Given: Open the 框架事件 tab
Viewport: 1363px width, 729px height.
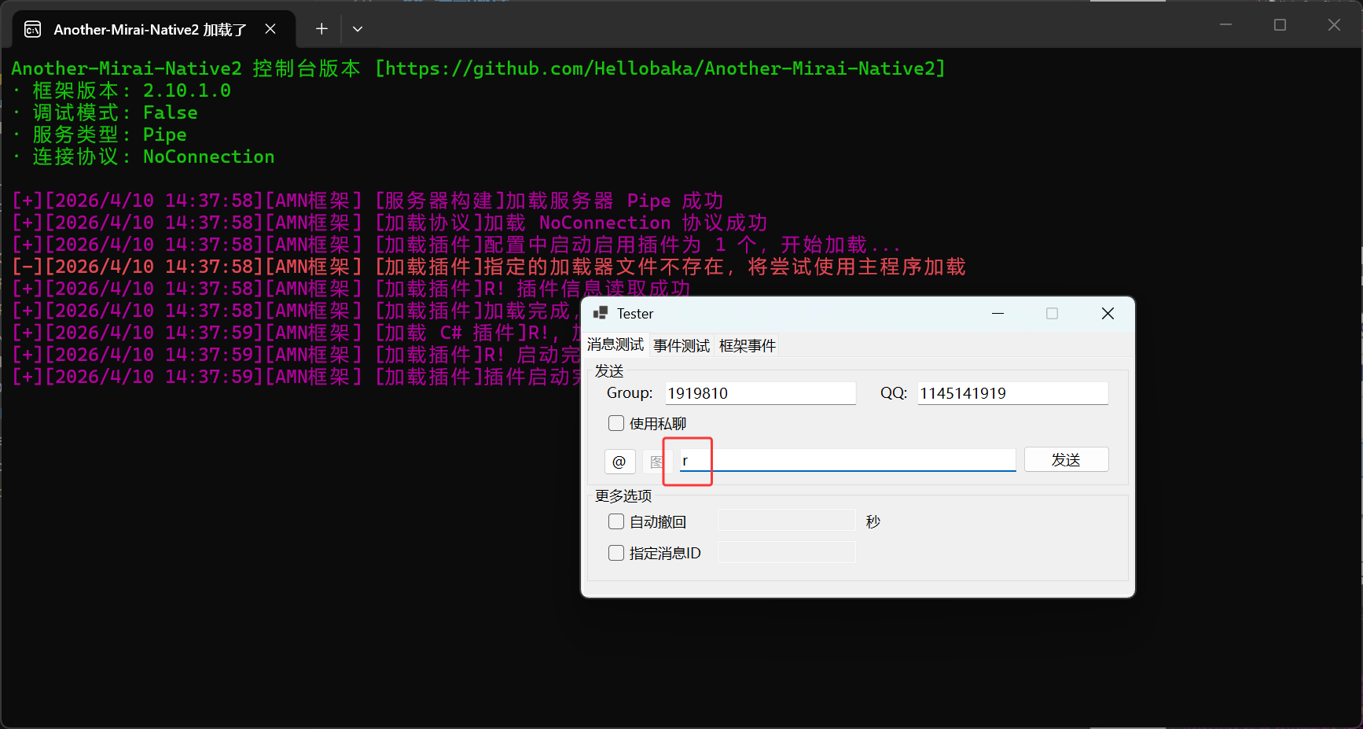Looking at the screenshot, I should 747,346.
